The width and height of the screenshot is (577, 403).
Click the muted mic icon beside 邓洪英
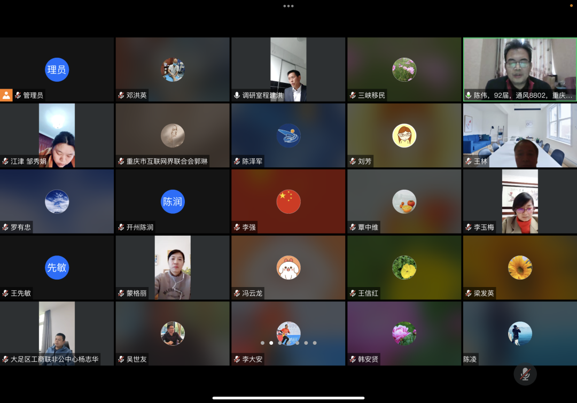pos(121,95)
